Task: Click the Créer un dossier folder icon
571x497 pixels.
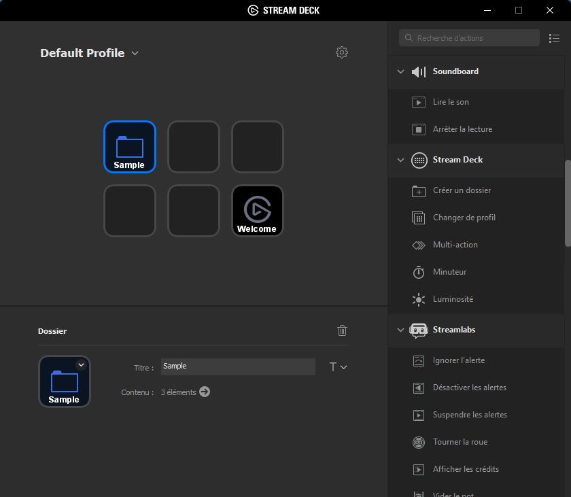Action: (x=419, y=191)
